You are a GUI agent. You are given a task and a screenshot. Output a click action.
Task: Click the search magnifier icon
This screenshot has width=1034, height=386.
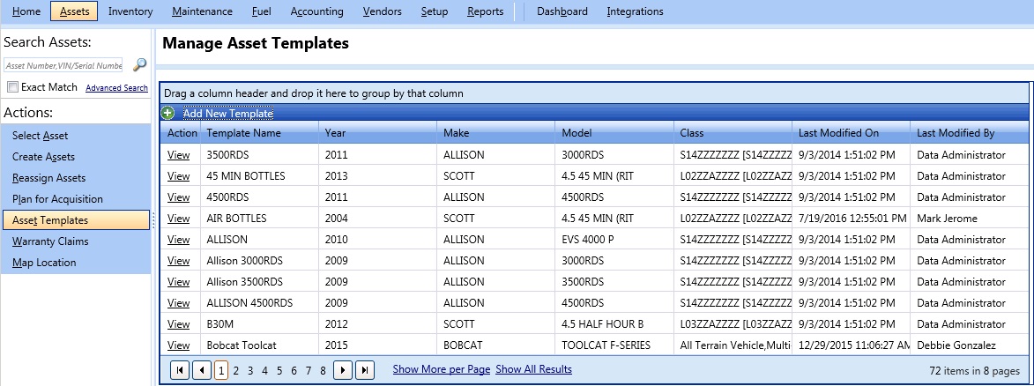tap(139, 65)
